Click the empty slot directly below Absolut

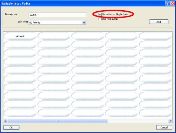20,44
